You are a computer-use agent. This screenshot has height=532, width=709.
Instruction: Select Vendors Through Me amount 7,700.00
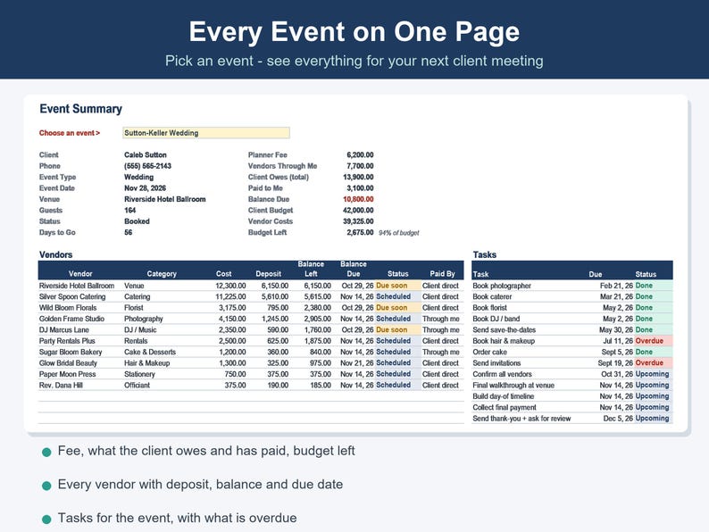360,166
